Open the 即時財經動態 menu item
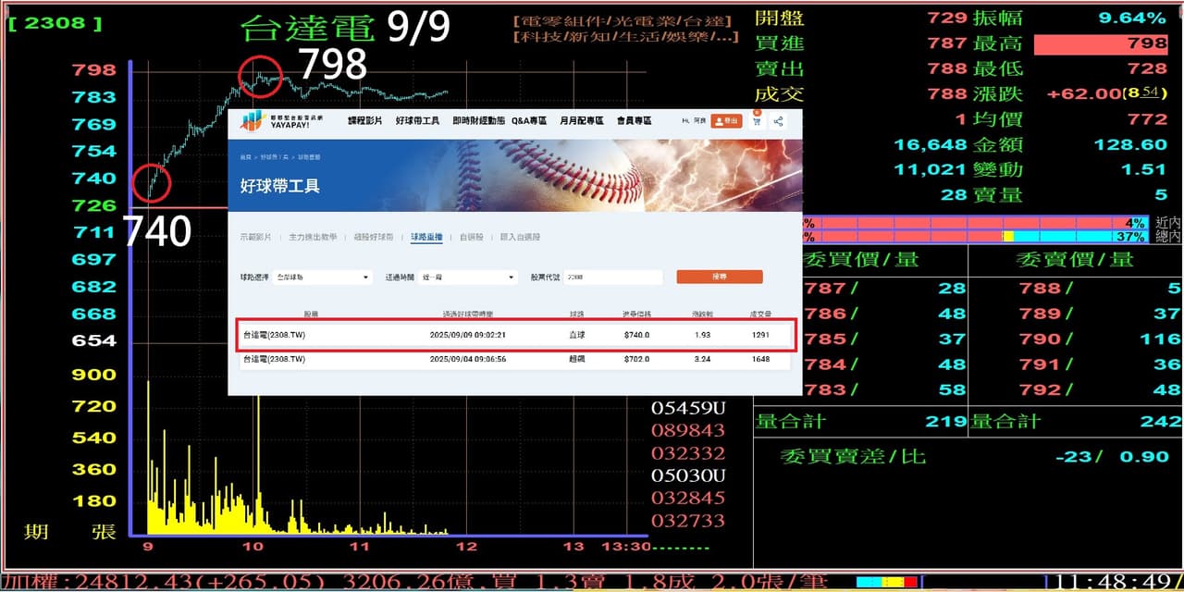This screenshot has width=1184, height=592. pyautogui.click(x=478, y=121)
